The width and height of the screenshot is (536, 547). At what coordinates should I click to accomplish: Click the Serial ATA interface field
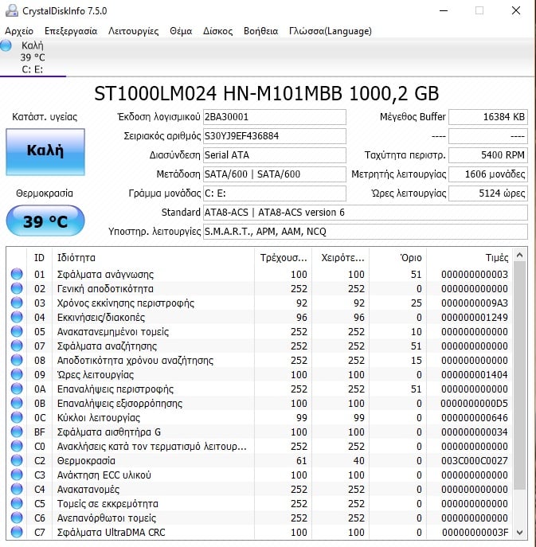click(x=275, y=155)
